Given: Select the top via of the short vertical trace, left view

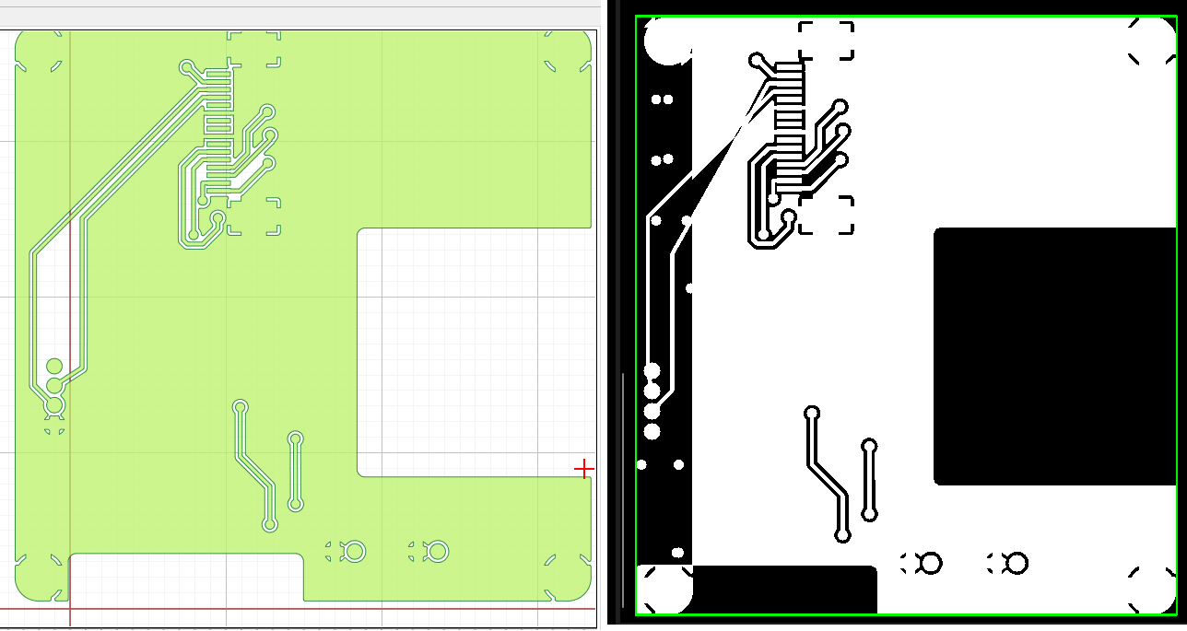Looking at the screenshot, I should 296,438.
